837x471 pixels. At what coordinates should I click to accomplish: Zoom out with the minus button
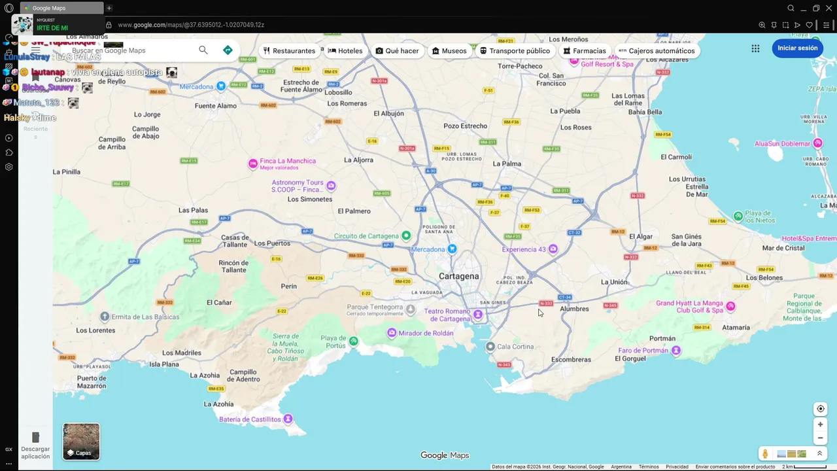click(x=820, y=438)
